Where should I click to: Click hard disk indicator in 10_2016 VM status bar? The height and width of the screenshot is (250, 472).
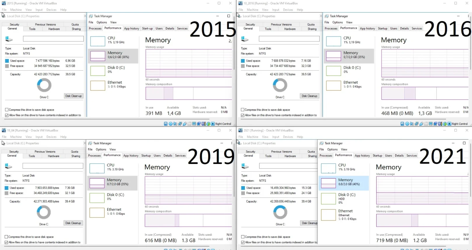coord(402,124)
